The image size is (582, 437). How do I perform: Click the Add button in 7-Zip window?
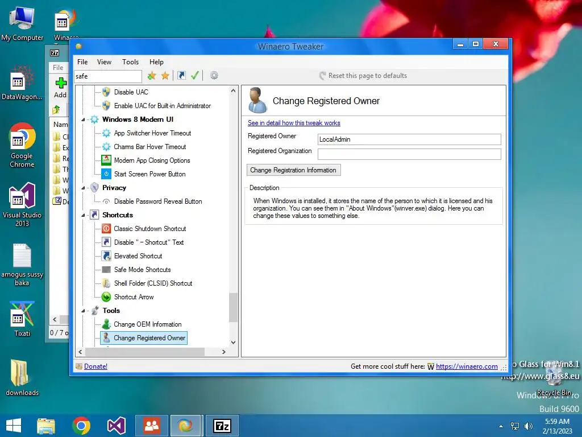pyautogui.click(x=60, y=87)
